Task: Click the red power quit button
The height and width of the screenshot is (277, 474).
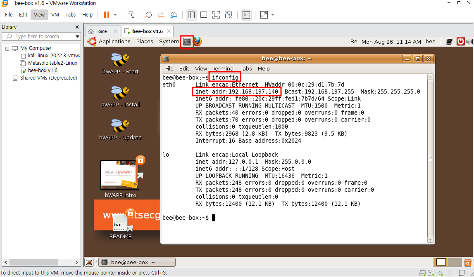Action: [460, 42]
